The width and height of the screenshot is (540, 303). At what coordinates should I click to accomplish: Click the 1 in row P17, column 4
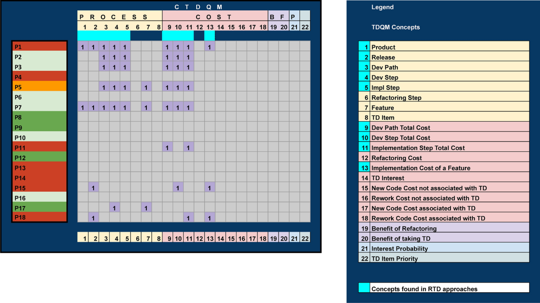(x=114, y=208)
